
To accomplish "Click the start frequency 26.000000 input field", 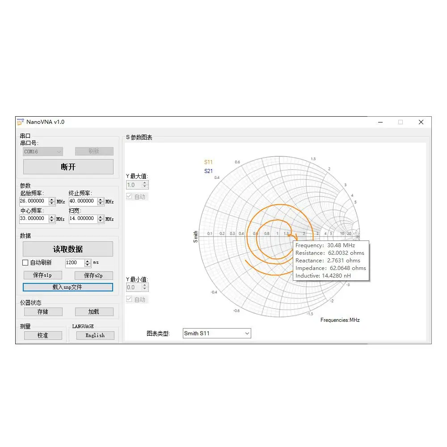I will coord(34,201).
